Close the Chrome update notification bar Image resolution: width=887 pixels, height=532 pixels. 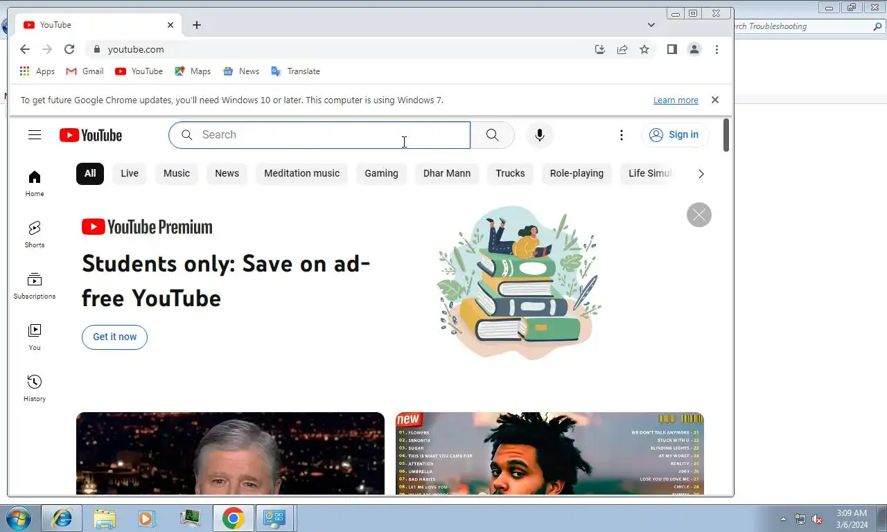[x=715, y=100]
